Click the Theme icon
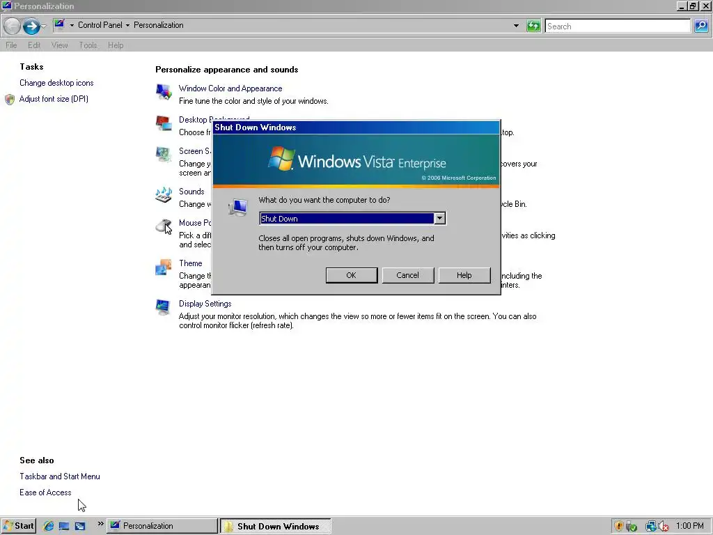 click(x=164, y=267)
